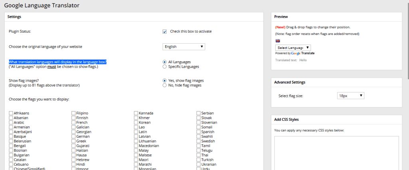409x170 pixels.
Task: Check the Afrikaans flag checkbox
Action: click(11, 113)
